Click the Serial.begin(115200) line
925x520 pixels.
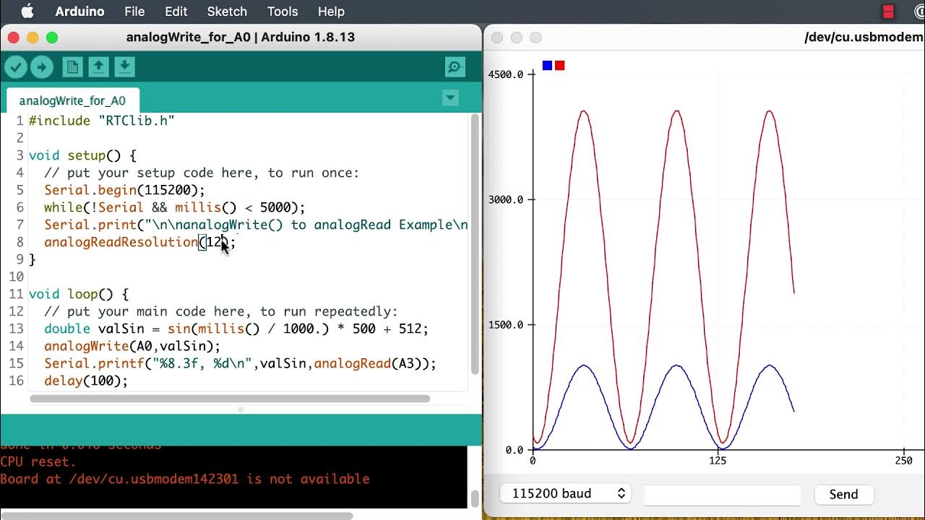[x=125, y=190]
